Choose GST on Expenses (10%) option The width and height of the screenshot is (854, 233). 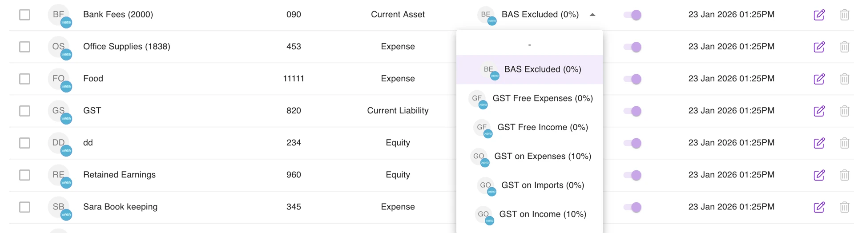(x=542, y=156)
